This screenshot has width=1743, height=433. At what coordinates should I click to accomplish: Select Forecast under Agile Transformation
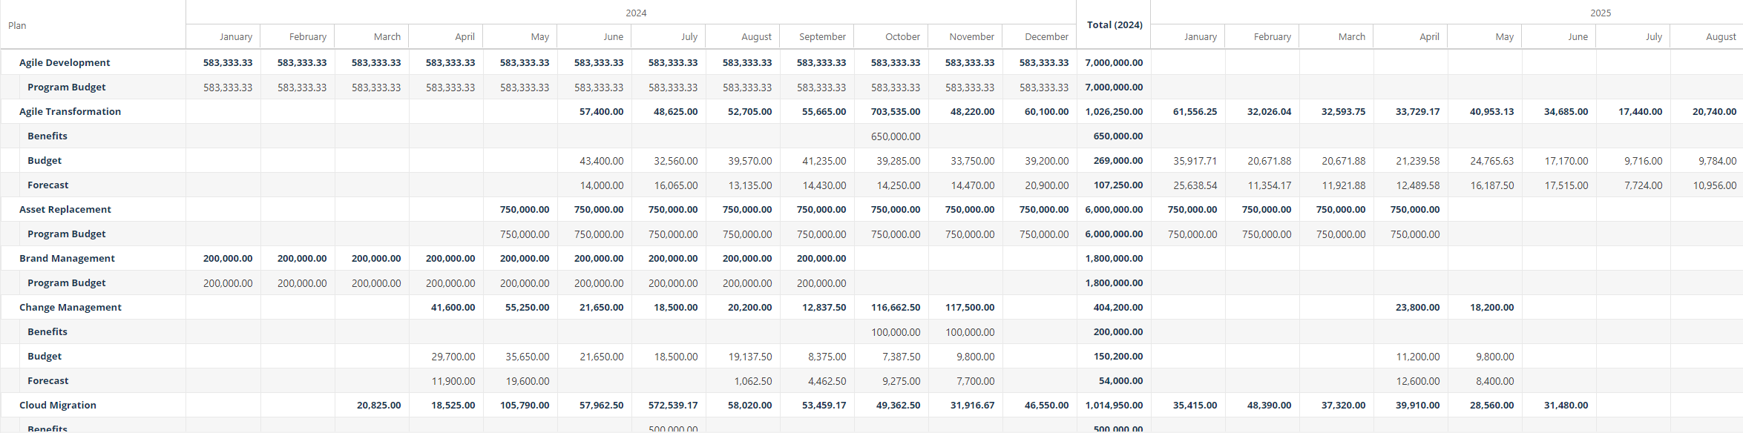(48, 185)
